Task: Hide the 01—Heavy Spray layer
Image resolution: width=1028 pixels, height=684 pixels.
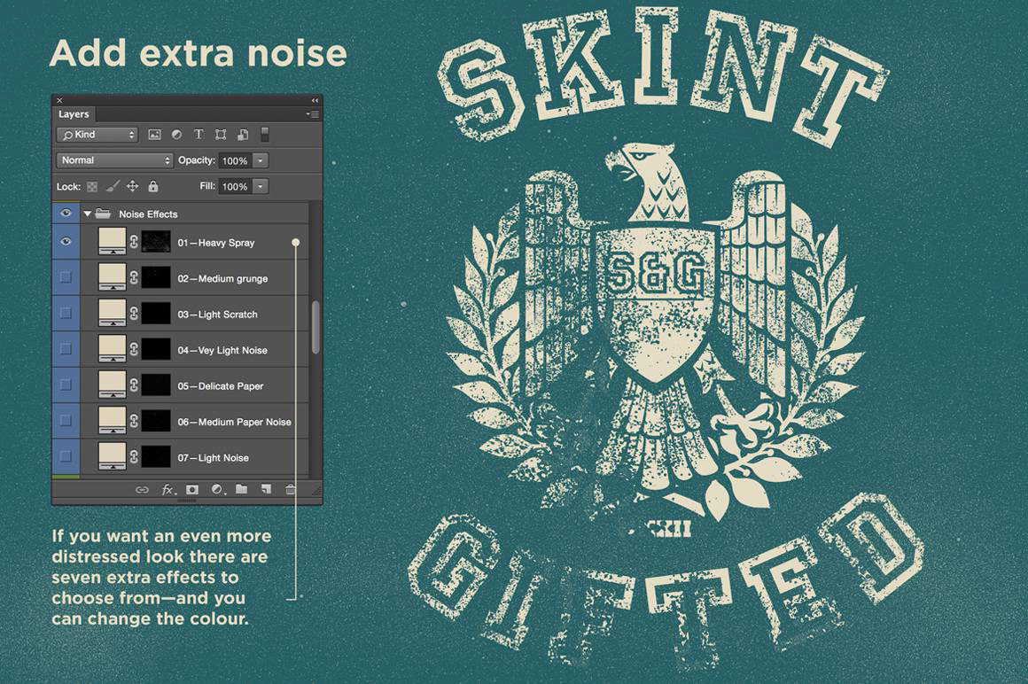Action: pos(66,242)
